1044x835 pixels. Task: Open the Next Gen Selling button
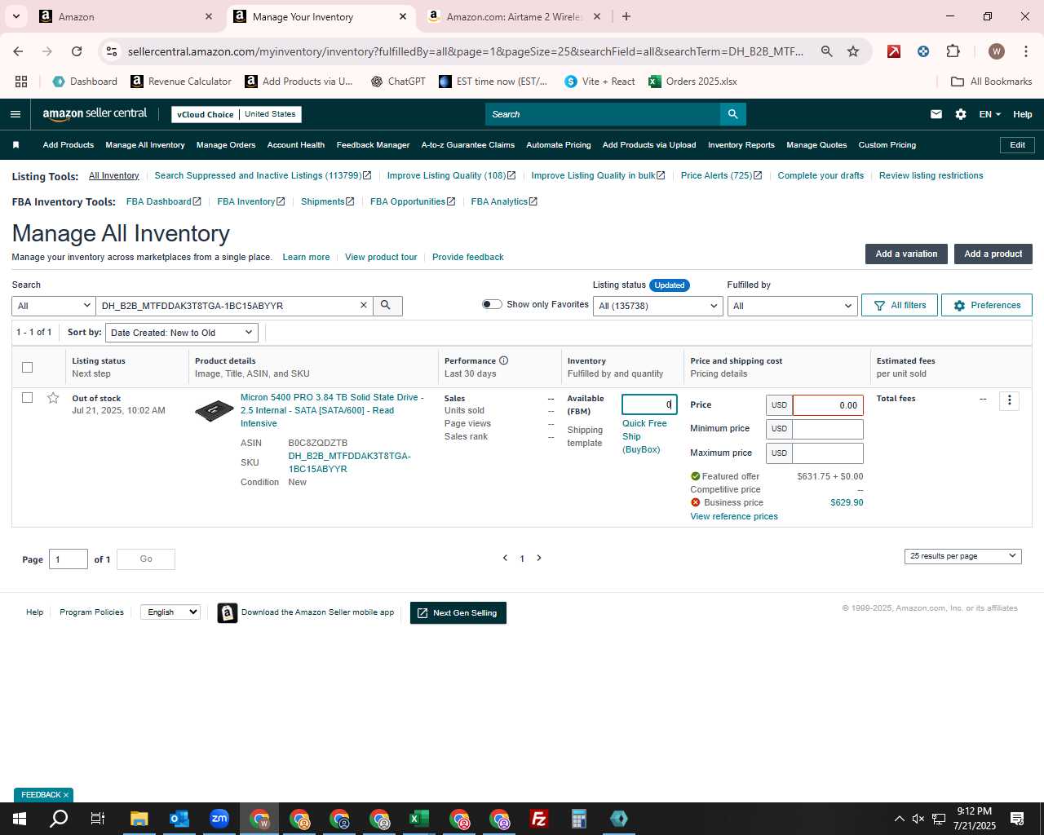point(458,613)
